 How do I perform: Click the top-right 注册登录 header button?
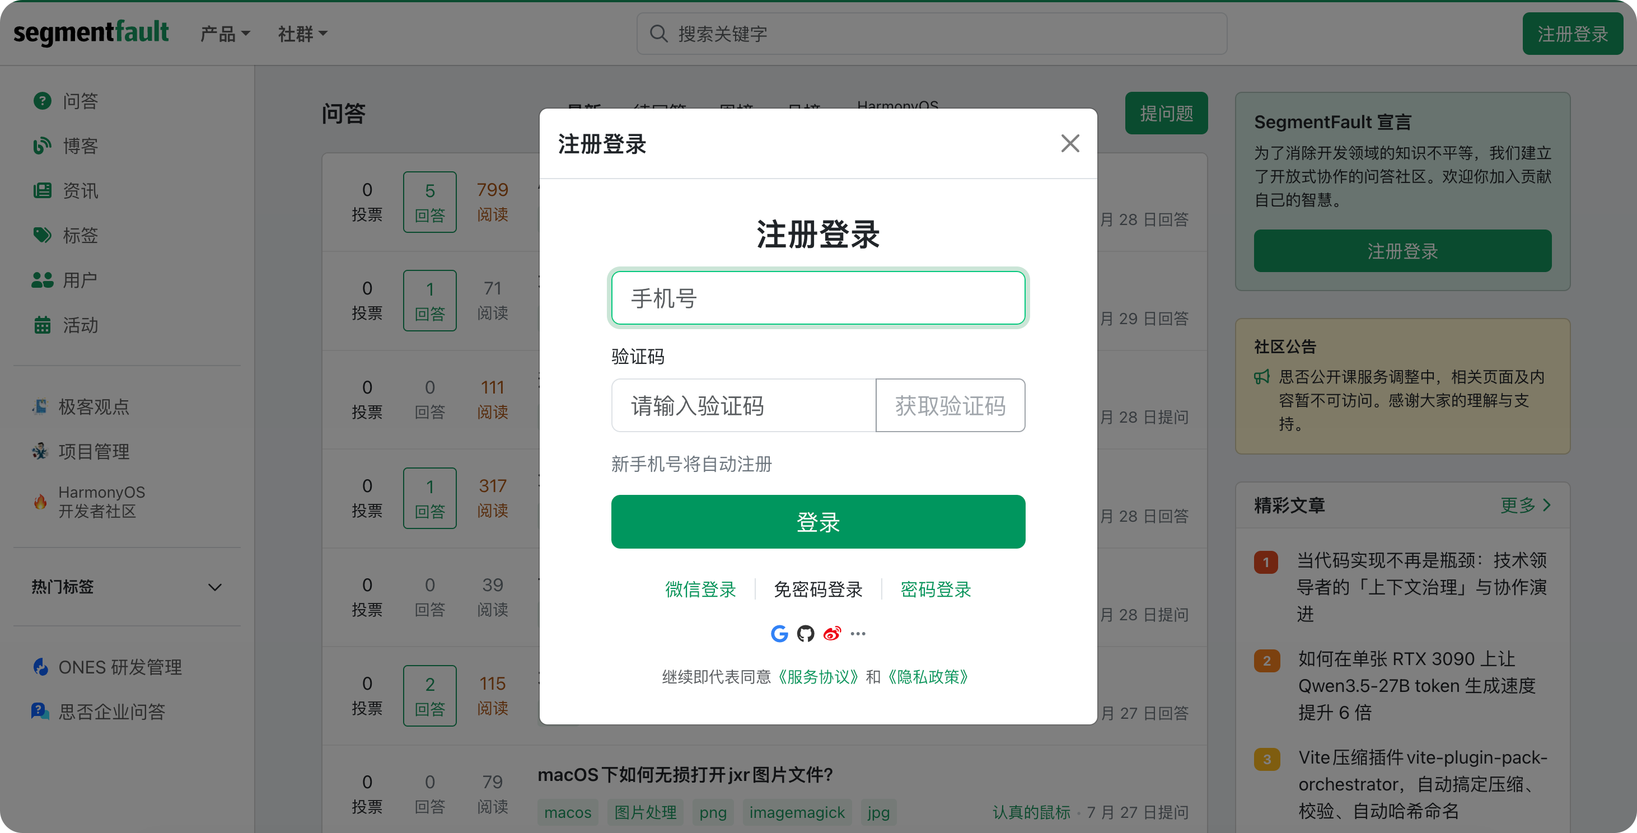(1572, 34)
